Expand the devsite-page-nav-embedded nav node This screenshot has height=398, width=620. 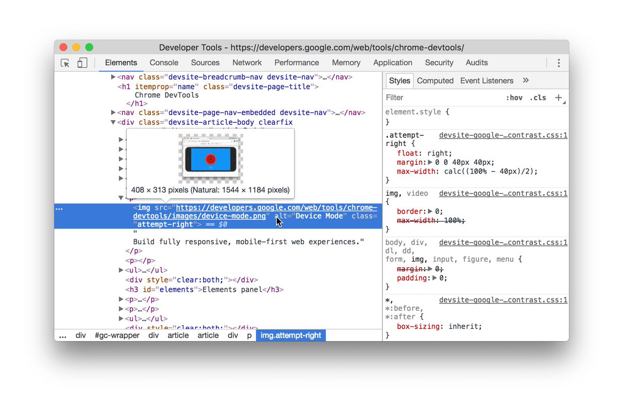pos(114,112)
